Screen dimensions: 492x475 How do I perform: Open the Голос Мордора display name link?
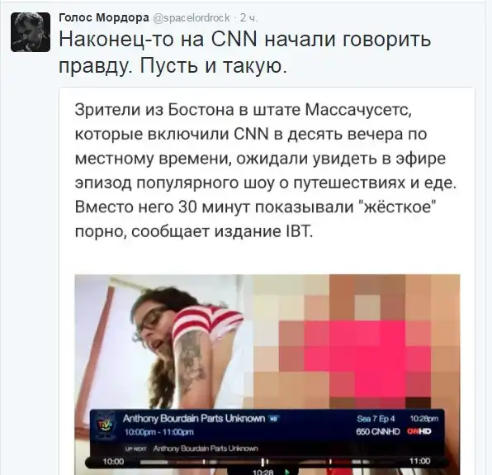pyautogui.click(x=104, y=17)
